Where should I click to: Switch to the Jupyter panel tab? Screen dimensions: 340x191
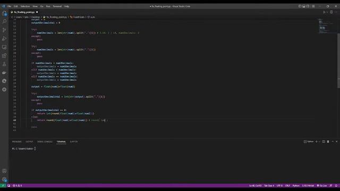[74, 142]
